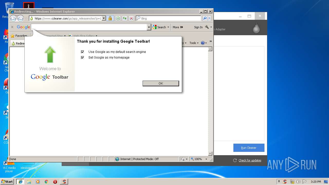Show More Google Toolbar buttons
Image resolution: width=329 pixels, height=185 pixels.
click(178, 27)
